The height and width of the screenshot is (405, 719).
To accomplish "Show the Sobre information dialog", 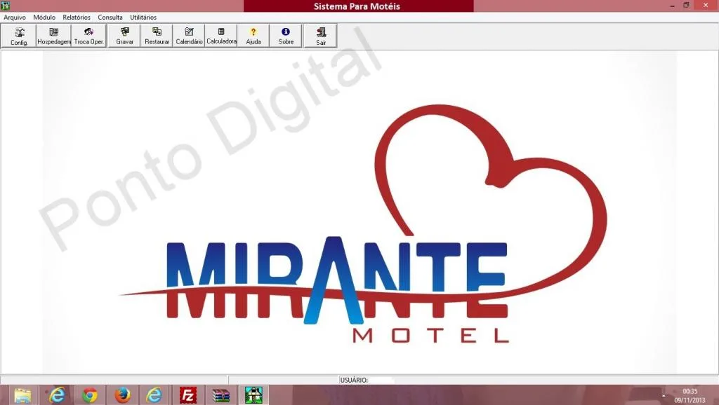I will [286, 36].
